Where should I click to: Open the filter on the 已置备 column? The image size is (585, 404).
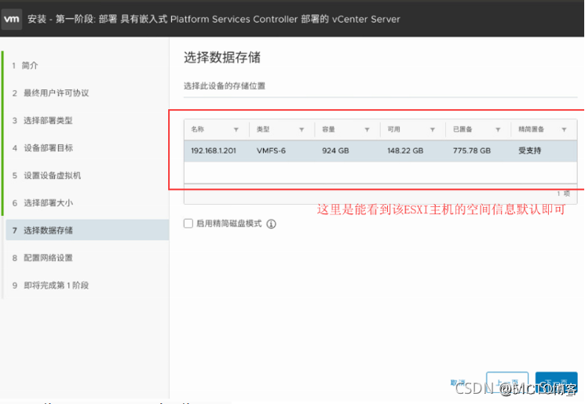coord(498,129)
